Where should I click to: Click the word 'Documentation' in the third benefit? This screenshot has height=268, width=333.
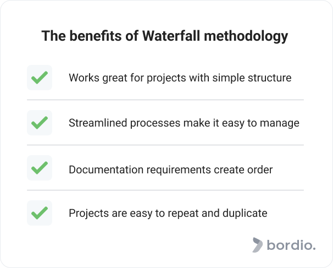tap(106, 169)
